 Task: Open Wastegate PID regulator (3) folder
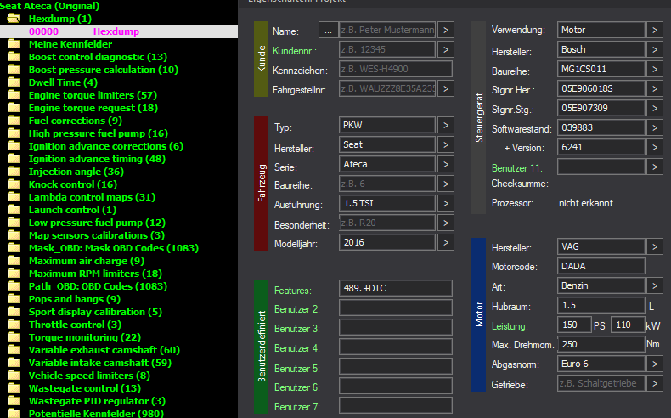click(x=97, y=401)
